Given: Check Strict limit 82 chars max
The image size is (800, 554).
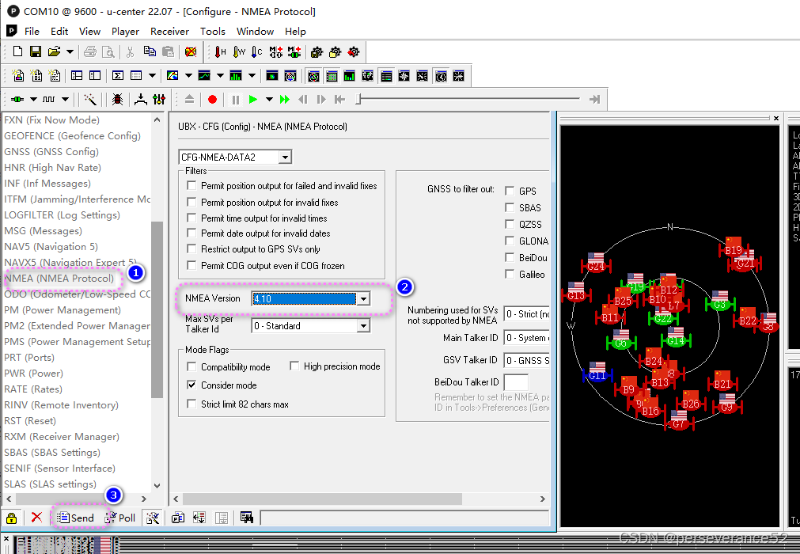Looking at the screenshot, I should [191, 404].
